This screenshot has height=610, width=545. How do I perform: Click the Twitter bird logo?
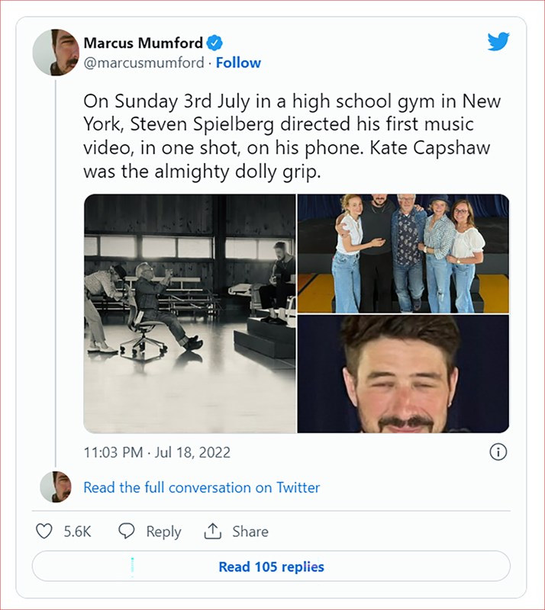(498, 42)
